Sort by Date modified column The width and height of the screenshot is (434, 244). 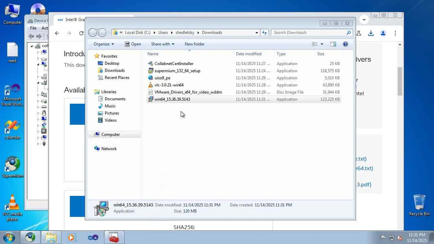click(x=254, y=54)
